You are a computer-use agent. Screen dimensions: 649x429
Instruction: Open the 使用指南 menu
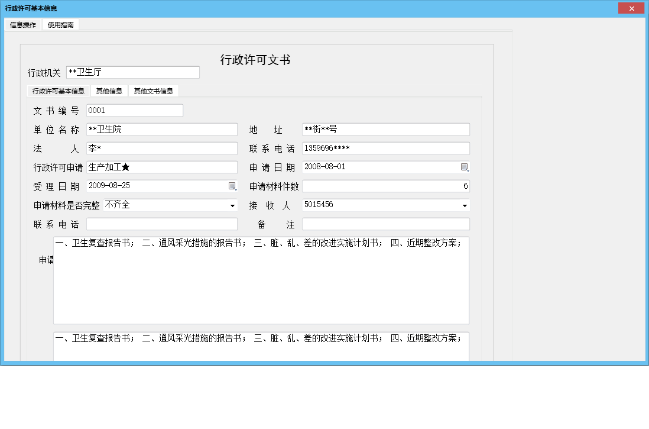coord(60,25)
